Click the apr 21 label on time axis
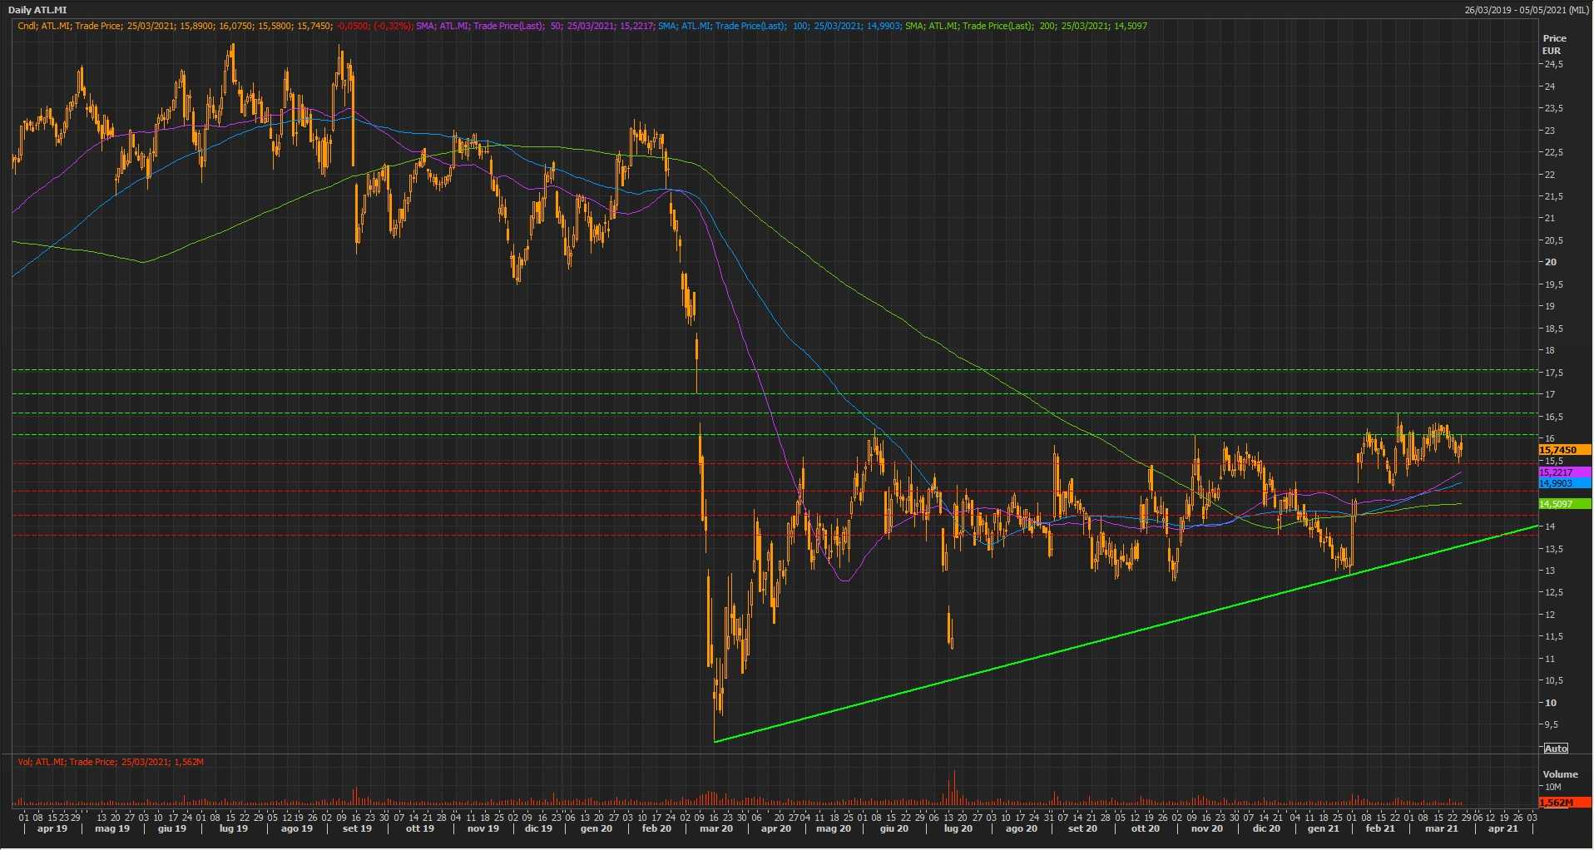The width and height of the screenshot is (1594, 850). pos(1502,828)
